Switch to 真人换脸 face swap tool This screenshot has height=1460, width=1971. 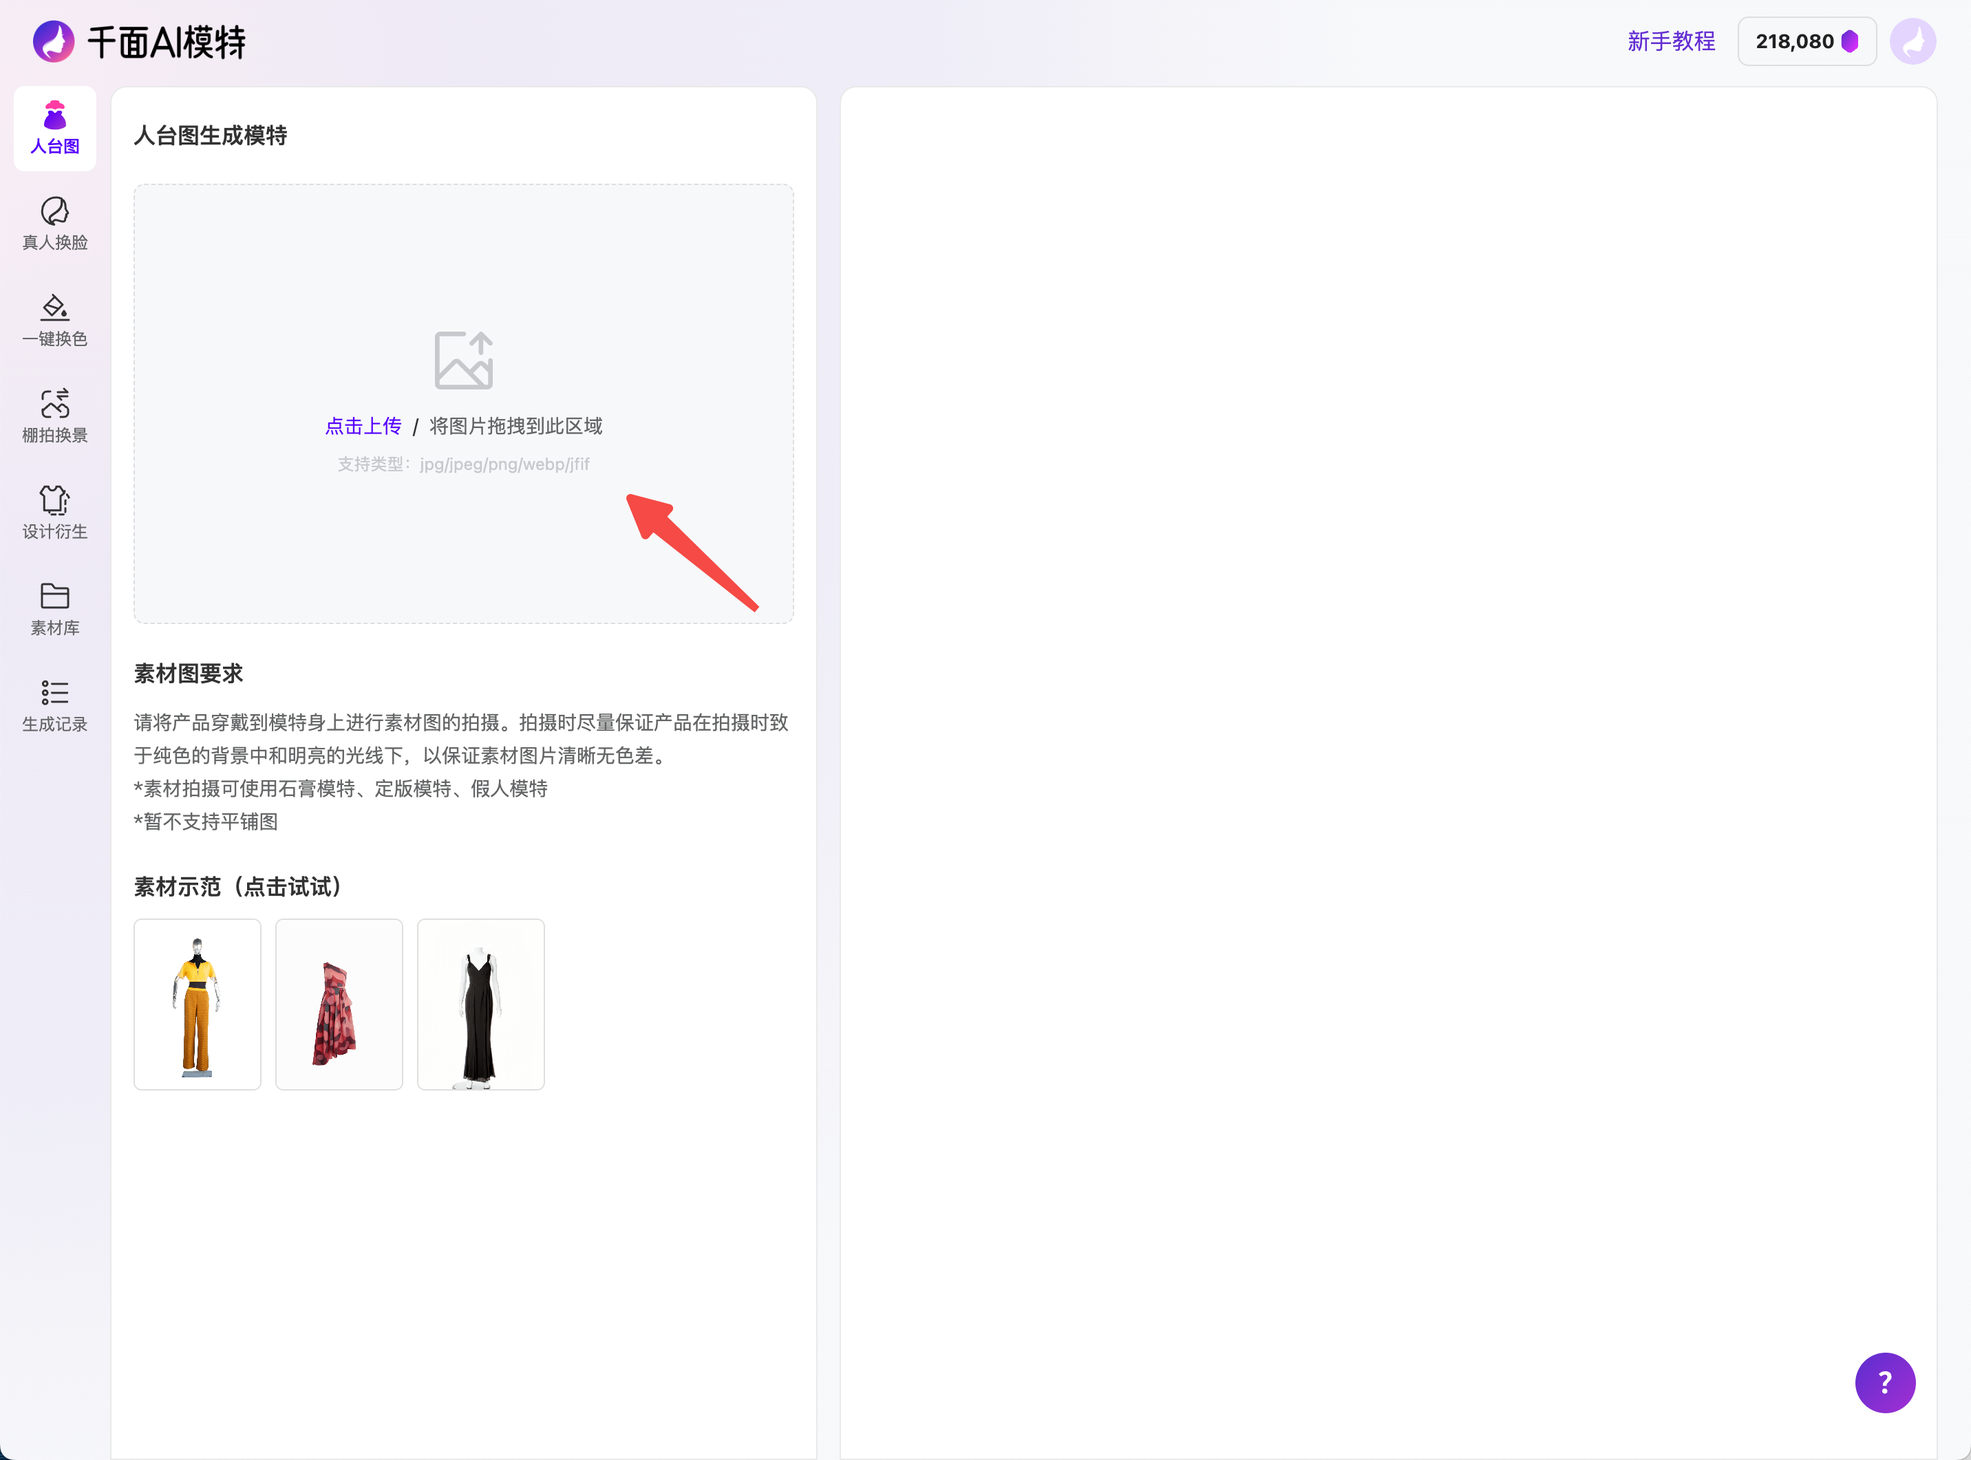[x=55, y=224]
